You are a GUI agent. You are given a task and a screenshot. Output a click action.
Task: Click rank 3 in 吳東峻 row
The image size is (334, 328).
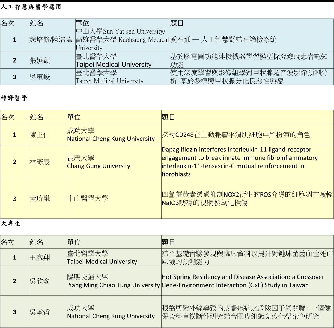[x=15, y=77]
